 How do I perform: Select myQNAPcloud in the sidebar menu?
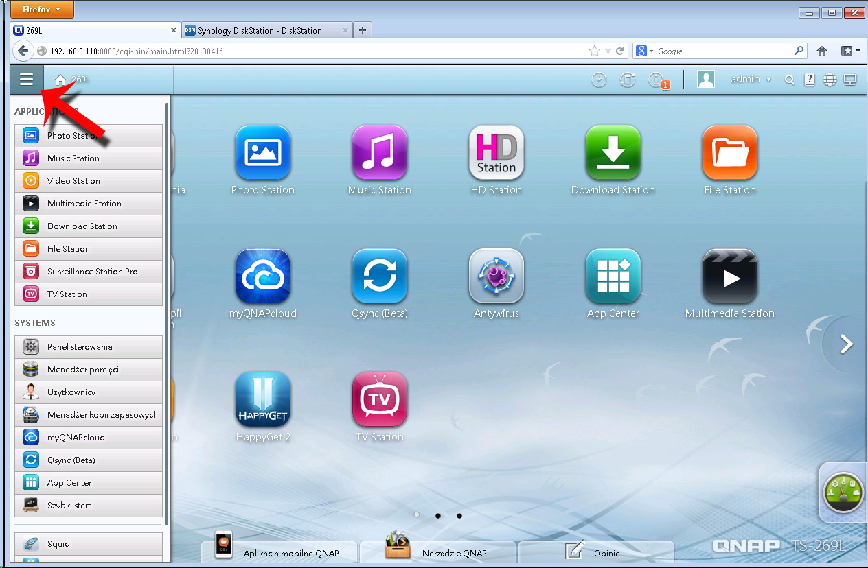[x=89, y=438]
